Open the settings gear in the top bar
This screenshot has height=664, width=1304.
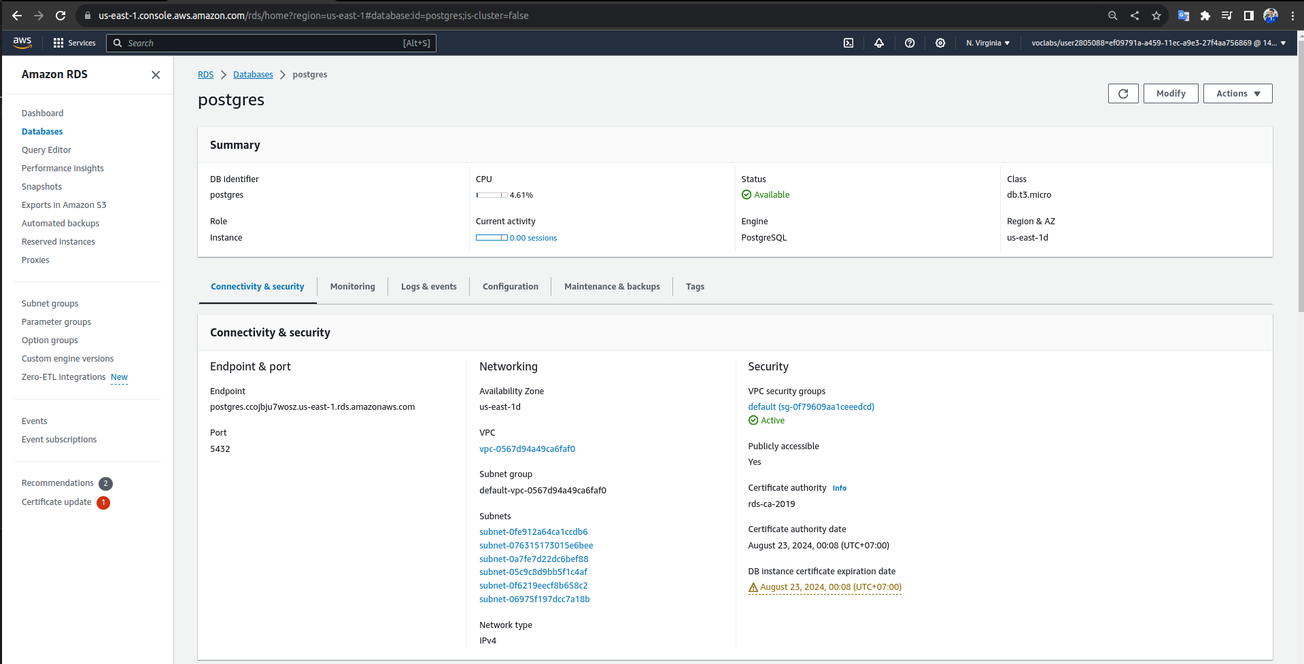tap(940, 42)
